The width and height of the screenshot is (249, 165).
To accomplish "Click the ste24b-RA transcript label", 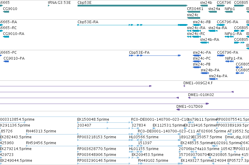I will tap(209, 40).
